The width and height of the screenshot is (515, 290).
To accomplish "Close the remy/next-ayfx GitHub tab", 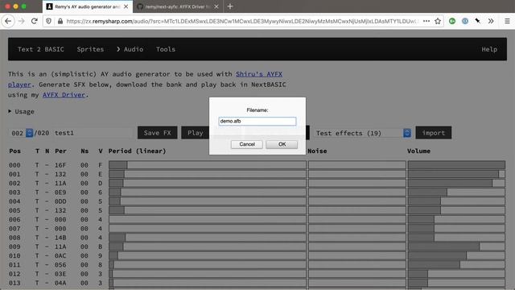I will 216,6.
